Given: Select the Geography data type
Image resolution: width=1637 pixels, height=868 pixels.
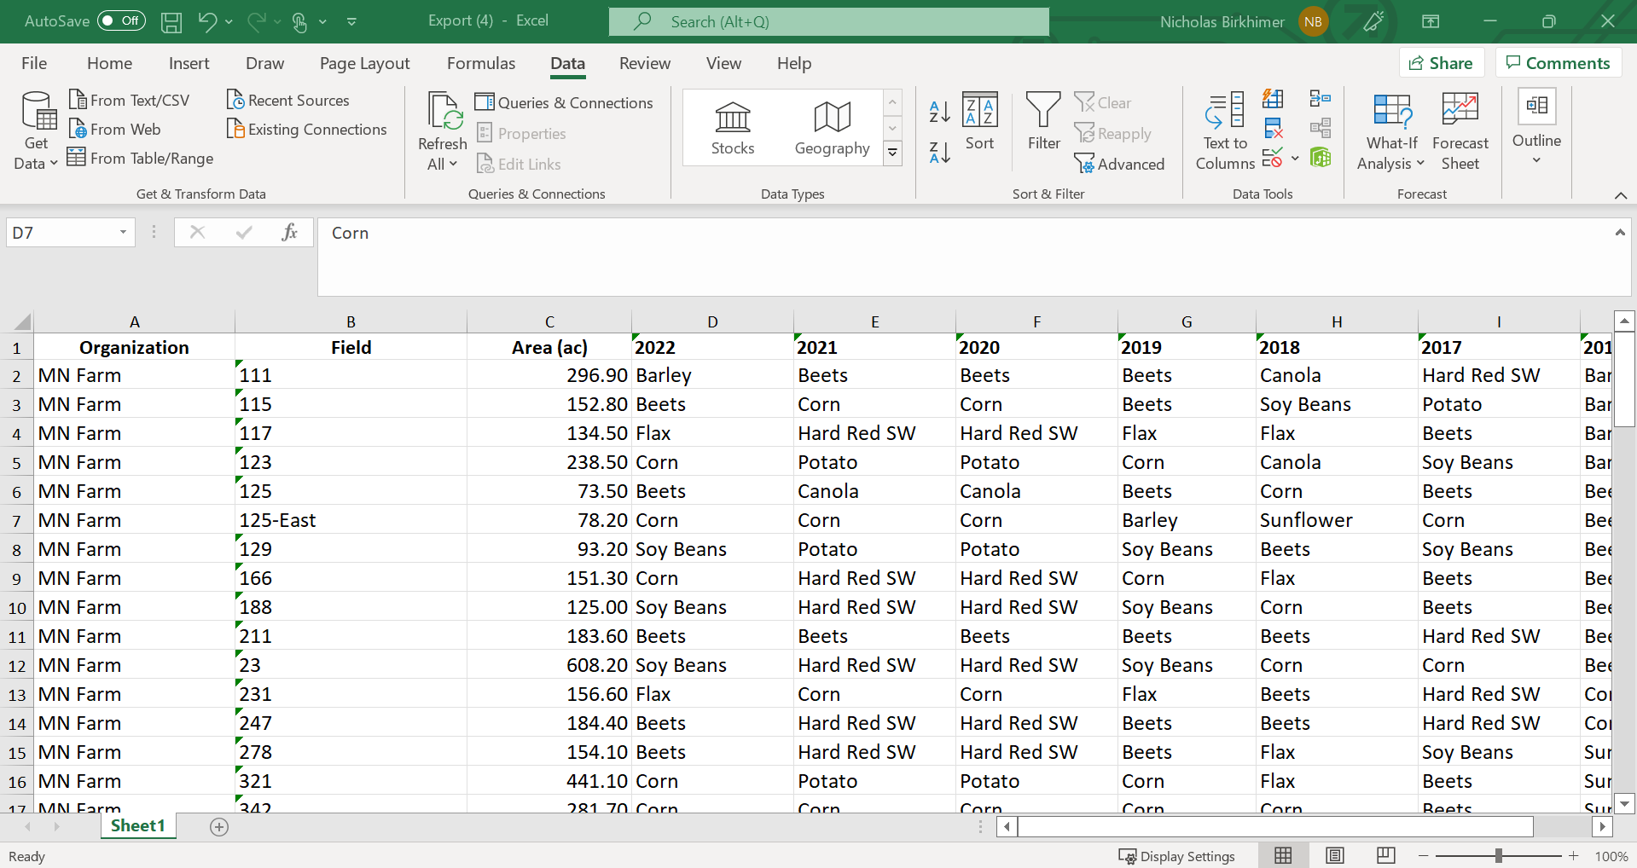Looking at the screenshot, I should click(833, 128).
